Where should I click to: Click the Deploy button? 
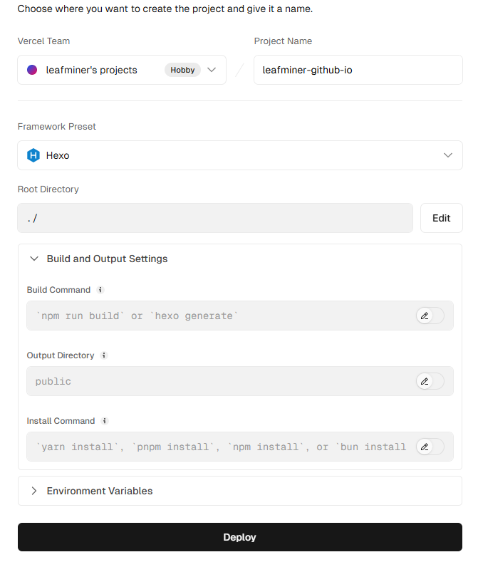pos(239,537)
